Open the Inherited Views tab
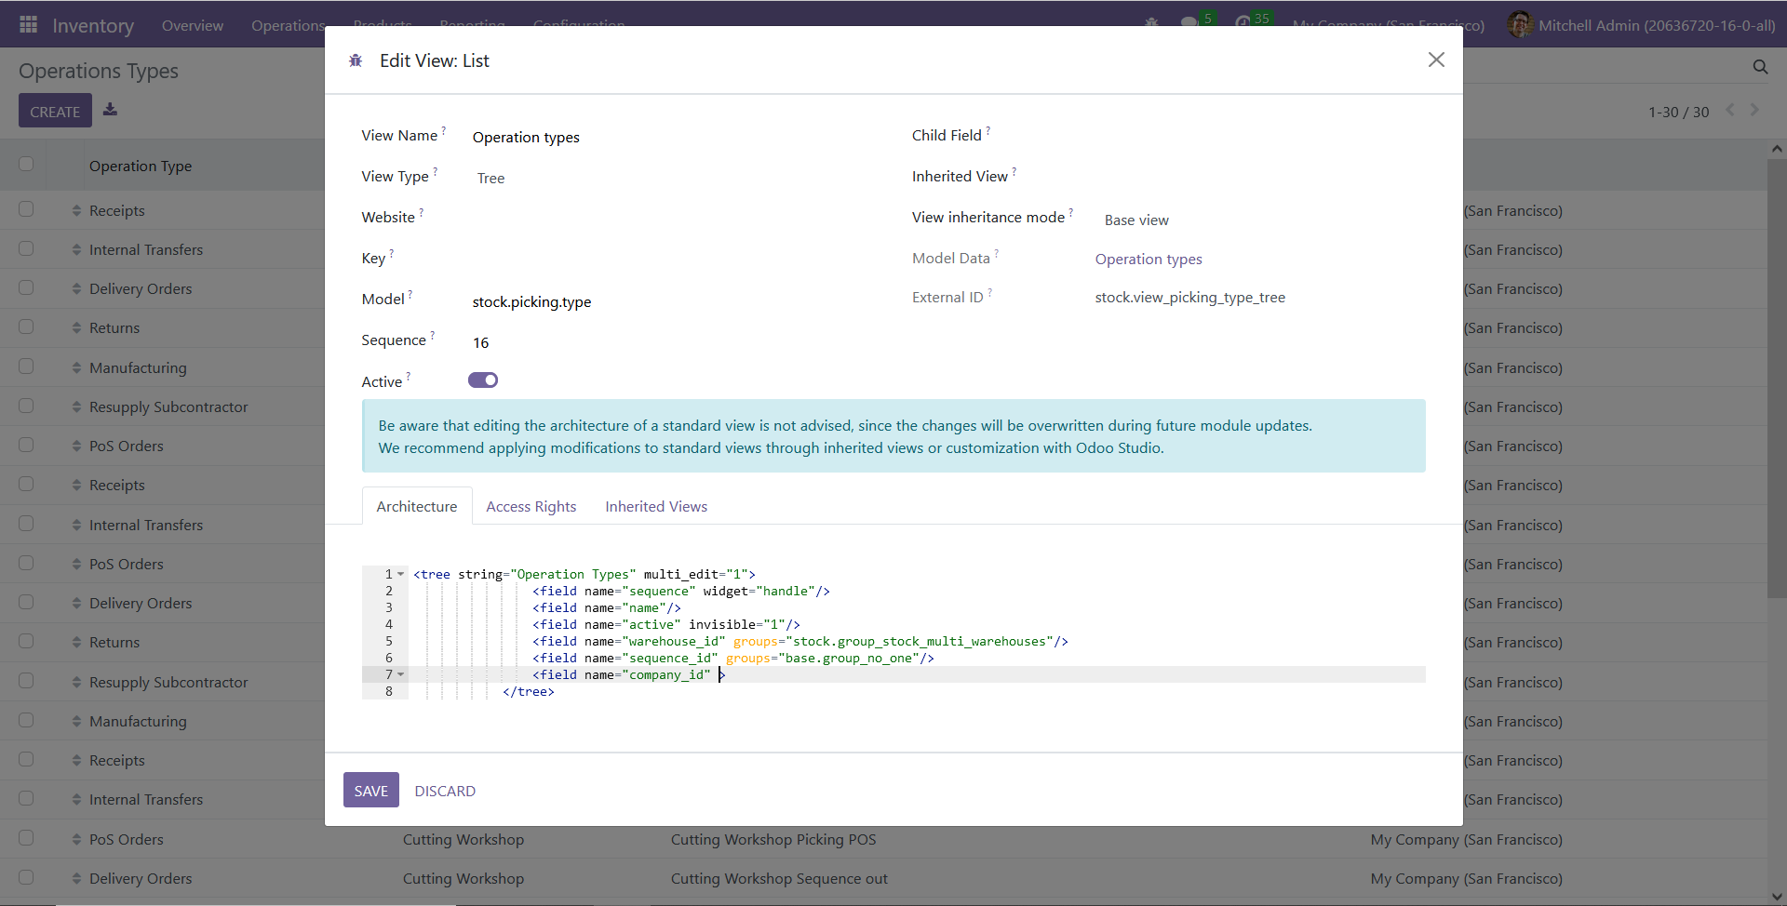Image resolution: width=1787 pixels, height=906 pixels. [655, 506]
